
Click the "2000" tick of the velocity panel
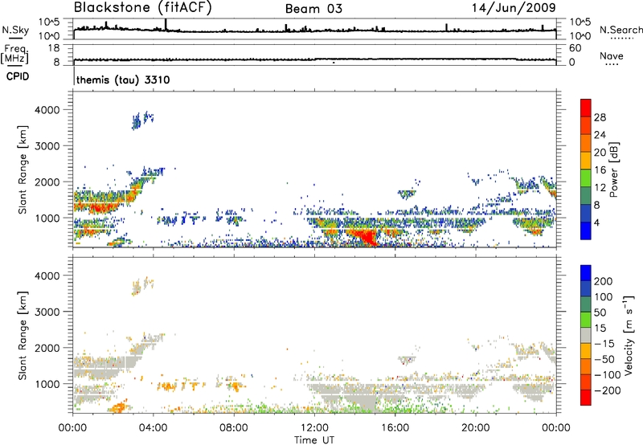click(x=47, y=348)
